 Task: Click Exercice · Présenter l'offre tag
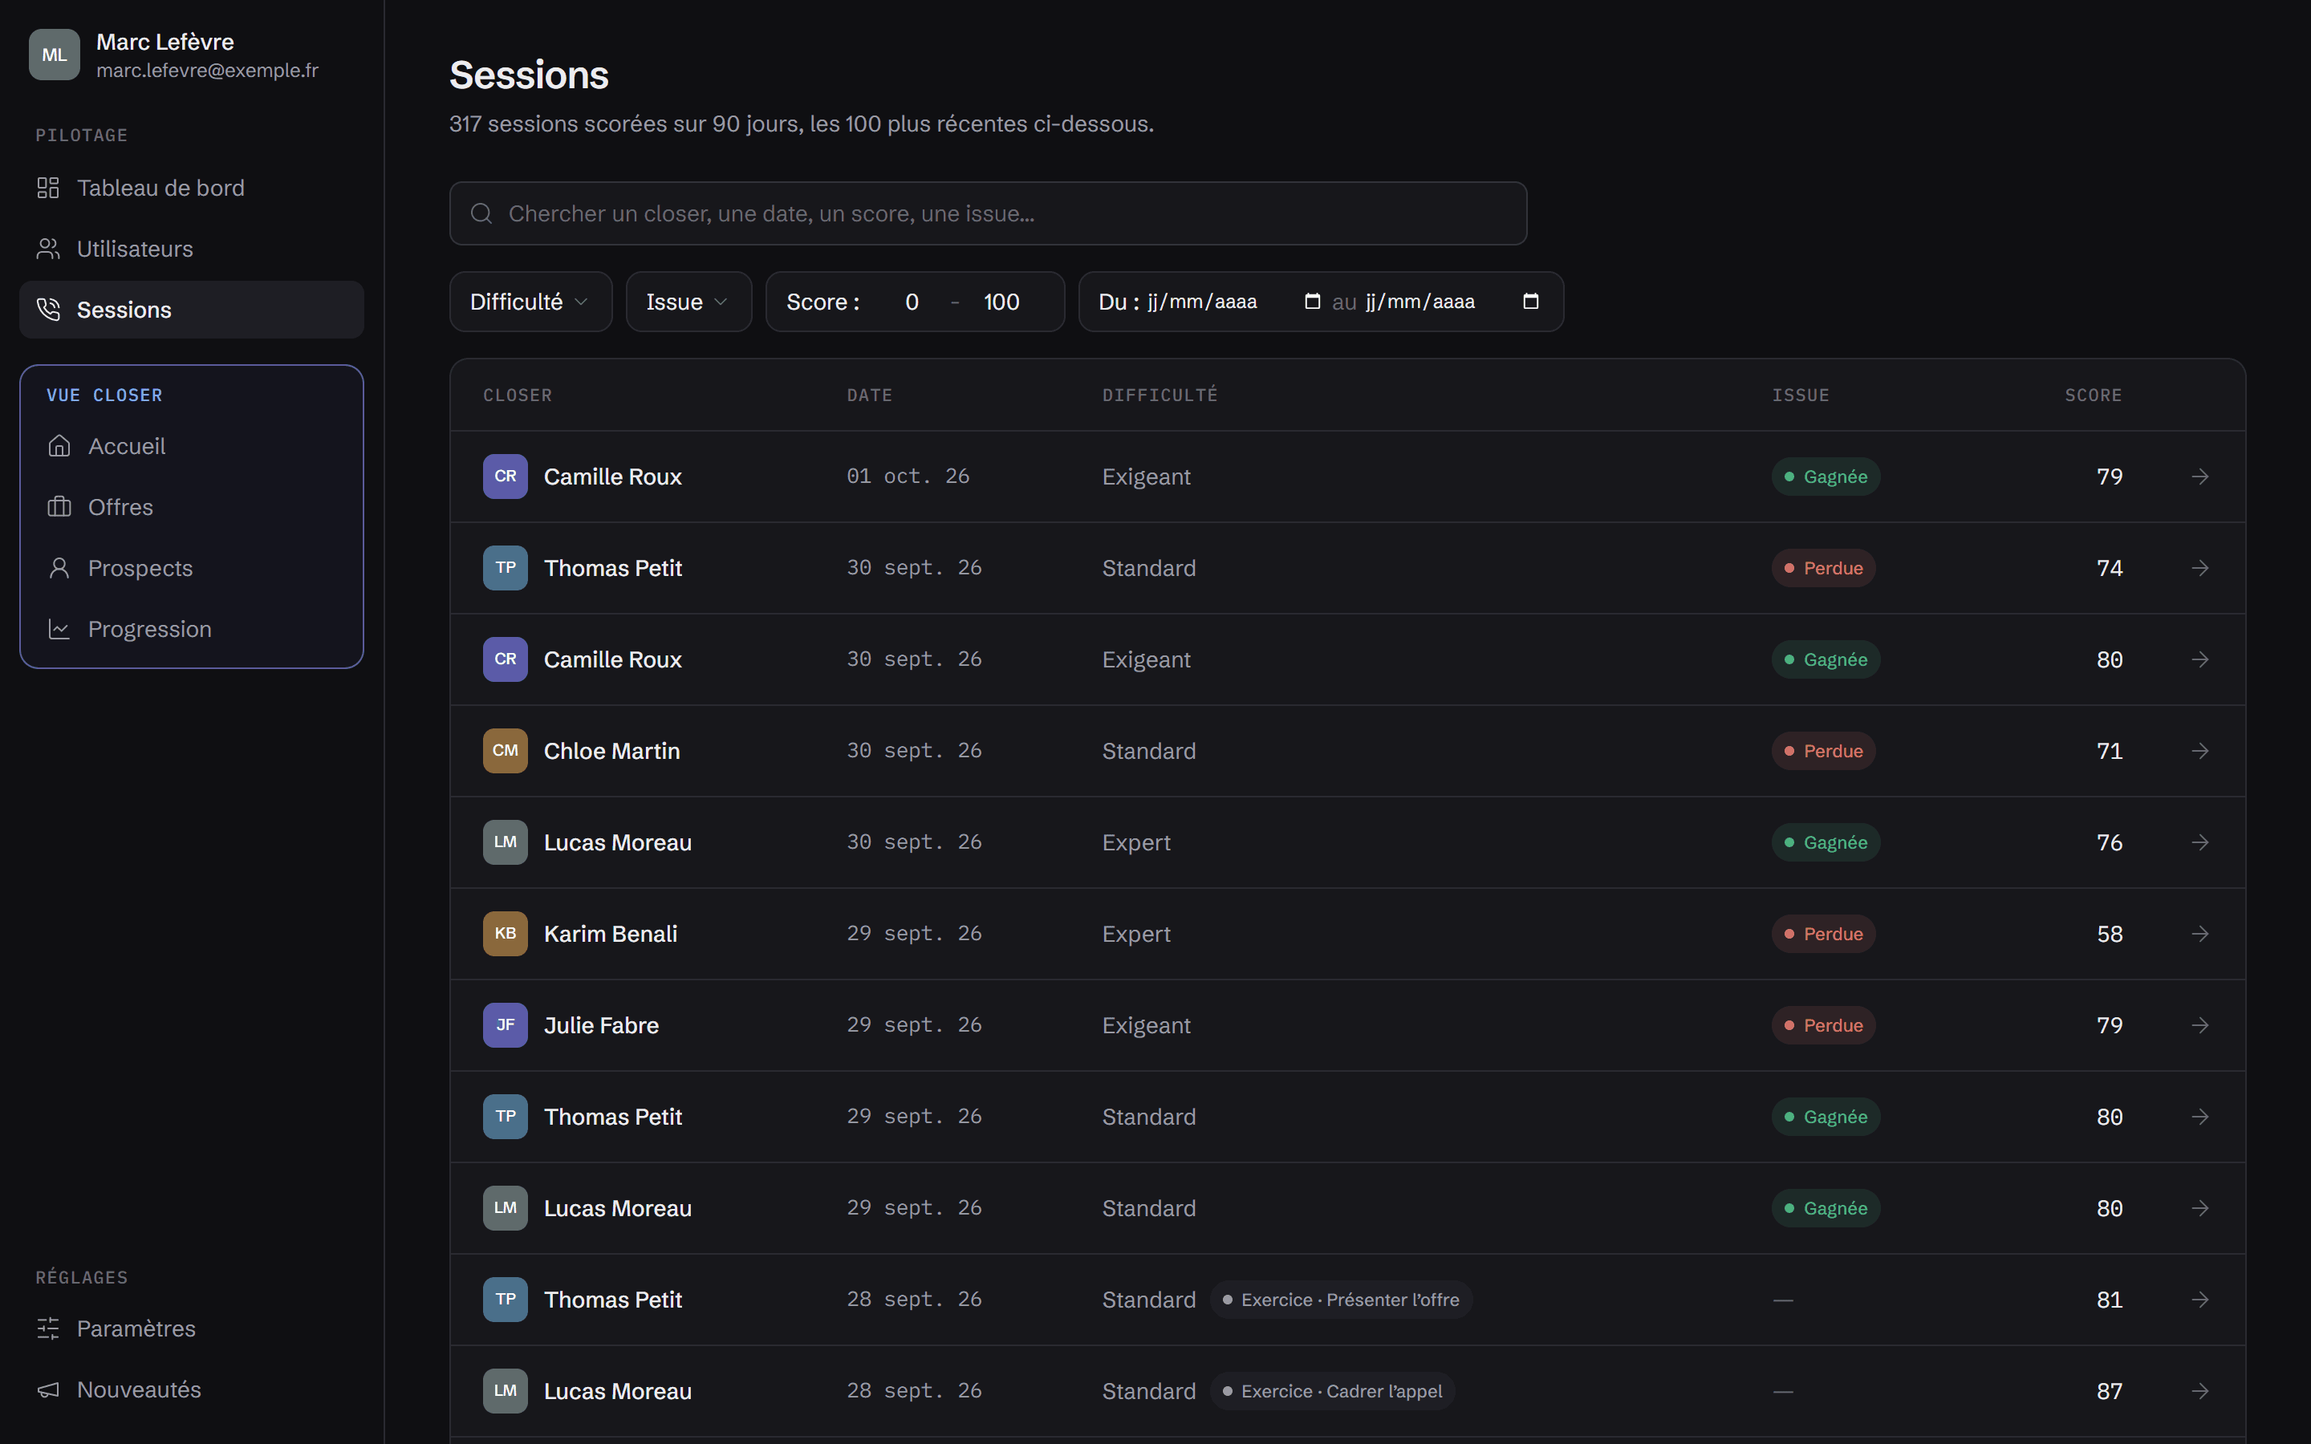[1341, 1300]
